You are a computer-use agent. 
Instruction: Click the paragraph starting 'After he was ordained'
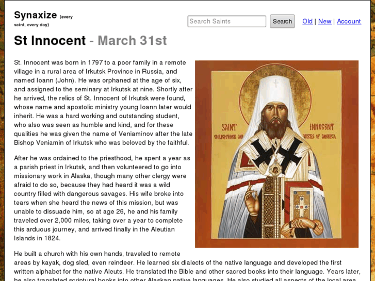[x=102, y=198]
